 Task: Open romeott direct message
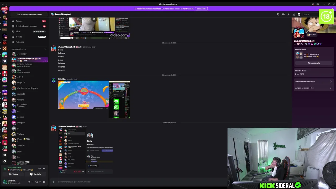point(29,94)
